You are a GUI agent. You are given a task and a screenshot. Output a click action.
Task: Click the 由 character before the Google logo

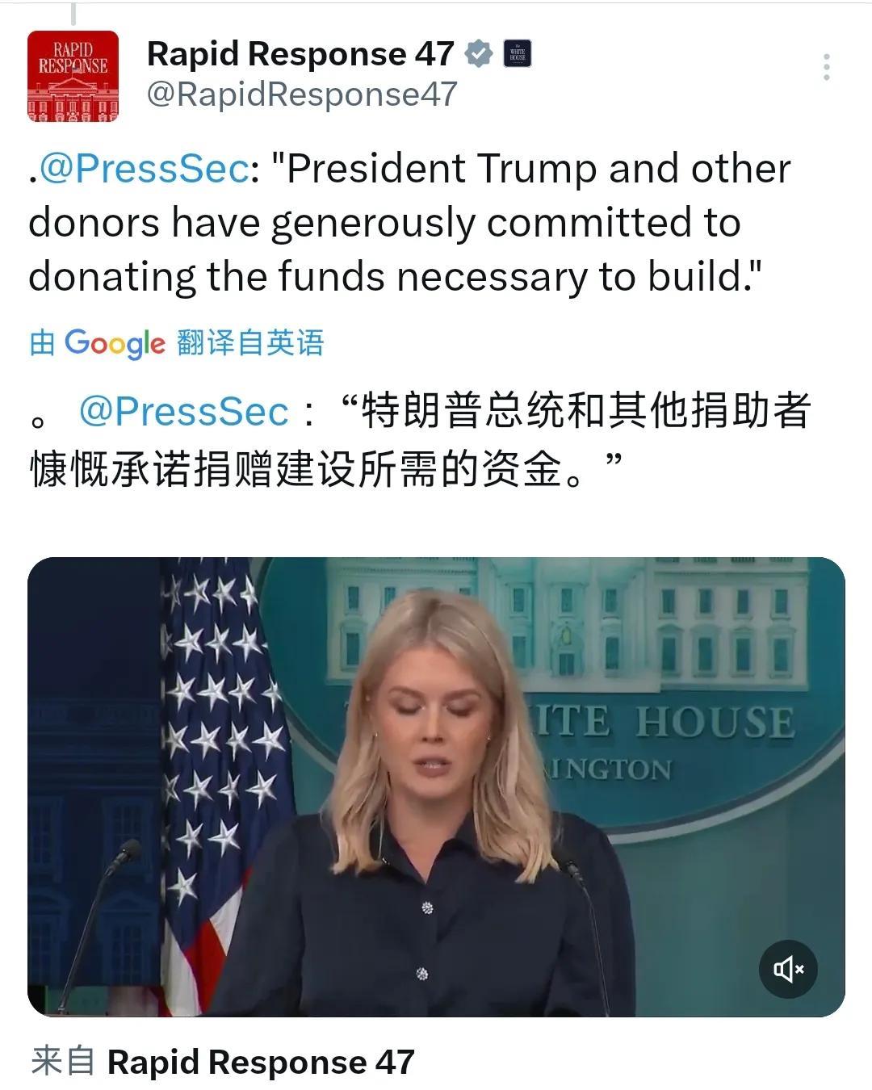pyautogui.click(x=42, y=343)
